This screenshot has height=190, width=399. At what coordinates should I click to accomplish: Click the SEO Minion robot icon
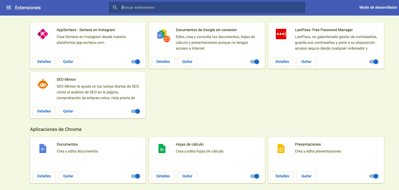(42, 84)
